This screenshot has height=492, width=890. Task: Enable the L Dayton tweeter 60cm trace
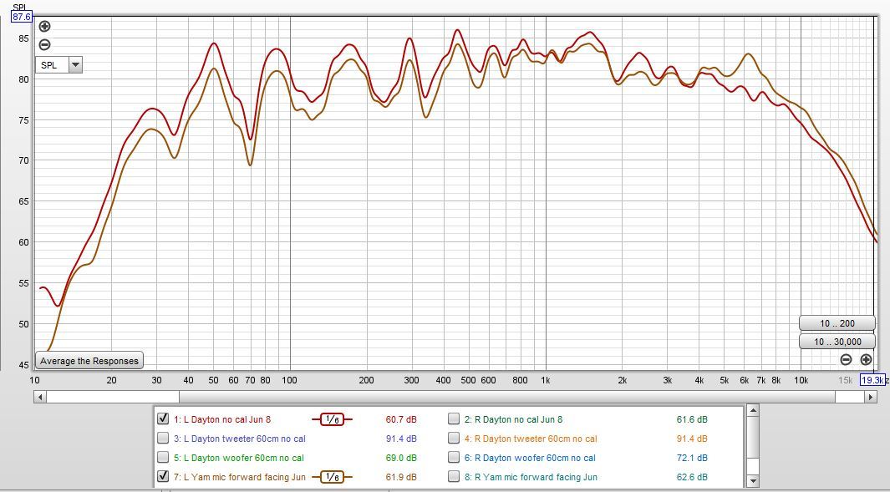(x=163, y=439)
